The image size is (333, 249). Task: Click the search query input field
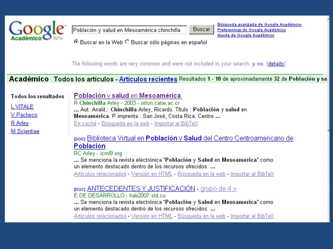click(x=129, y=30)
